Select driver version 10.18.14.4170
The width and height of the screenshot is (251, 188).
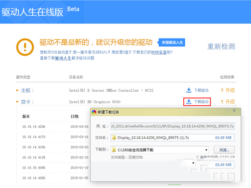point(34,137)
